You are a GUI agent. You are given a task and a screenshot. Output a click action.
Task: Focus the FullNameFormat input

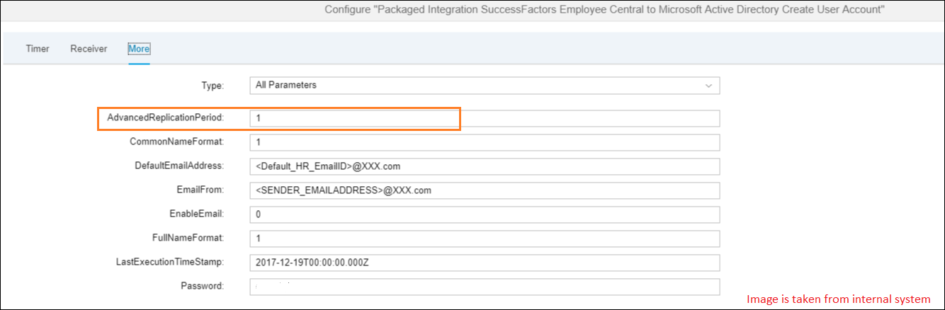[485, 239]
